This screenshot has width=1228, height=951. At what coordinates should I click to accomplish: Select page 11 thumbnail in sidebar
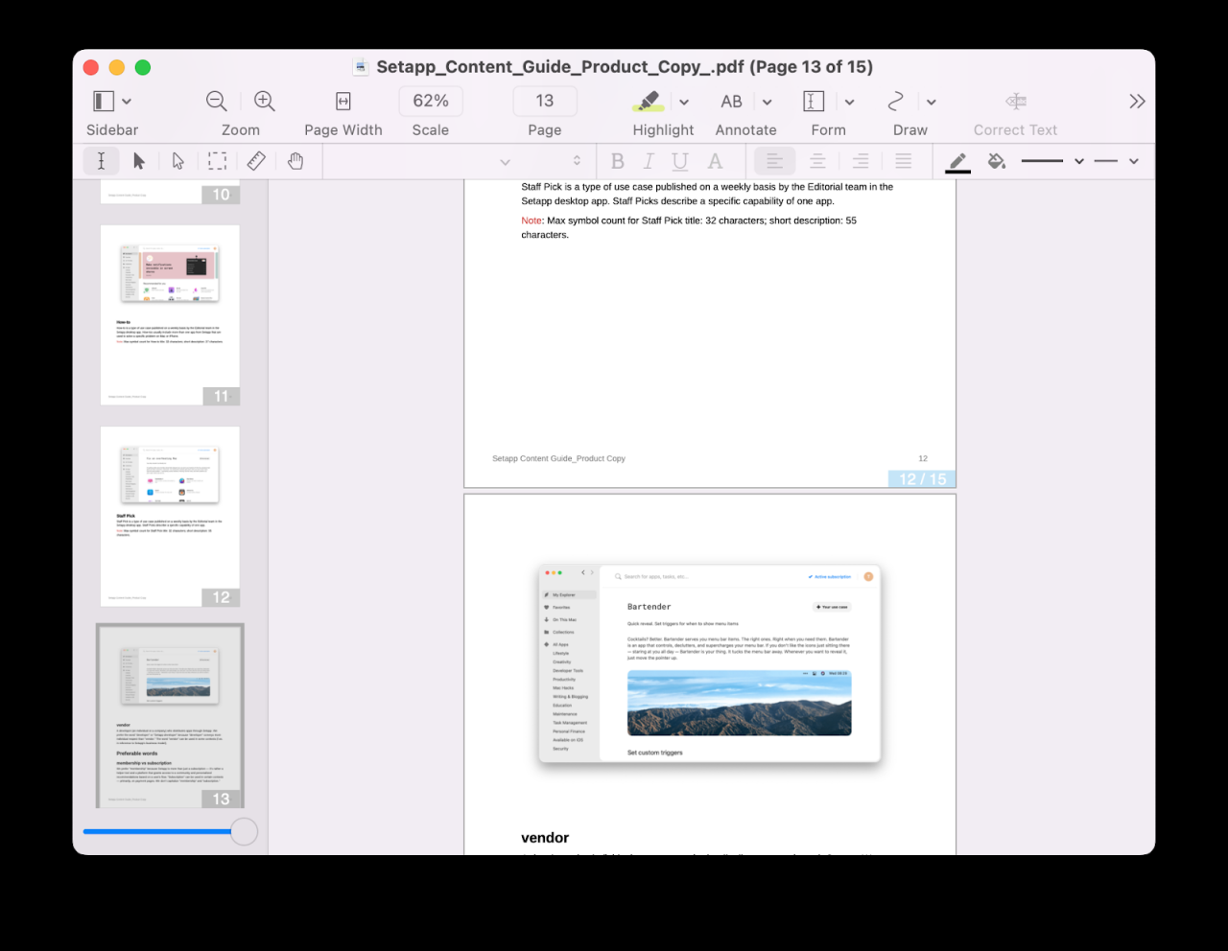(x=170, y=314)
